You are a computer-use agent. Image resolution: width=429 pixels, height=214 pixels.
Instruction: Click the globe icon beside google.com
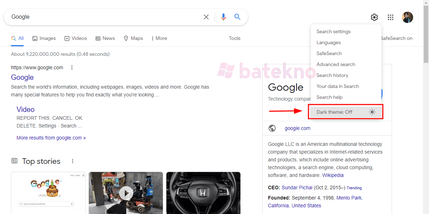(272, 128)
